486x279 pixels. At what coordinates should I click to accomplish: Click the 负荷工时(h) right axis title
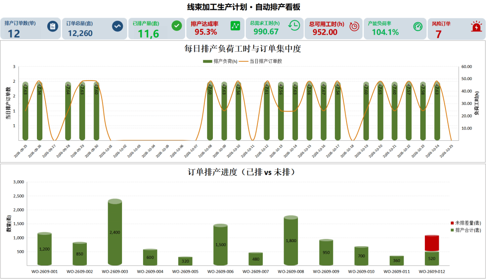coord(477,103)
